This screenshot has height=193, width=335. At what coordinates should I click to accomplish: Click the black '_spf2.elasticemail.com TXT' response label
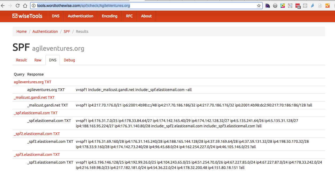(50, 141)
